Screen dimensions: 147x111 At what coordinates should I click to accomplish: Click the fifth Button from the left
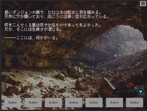pyautogui.click(x=94, y=103)
